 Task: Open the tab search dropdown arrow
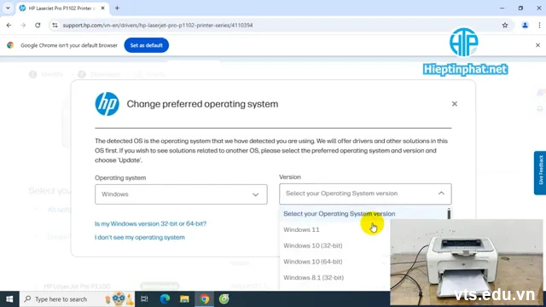[8, 8]
